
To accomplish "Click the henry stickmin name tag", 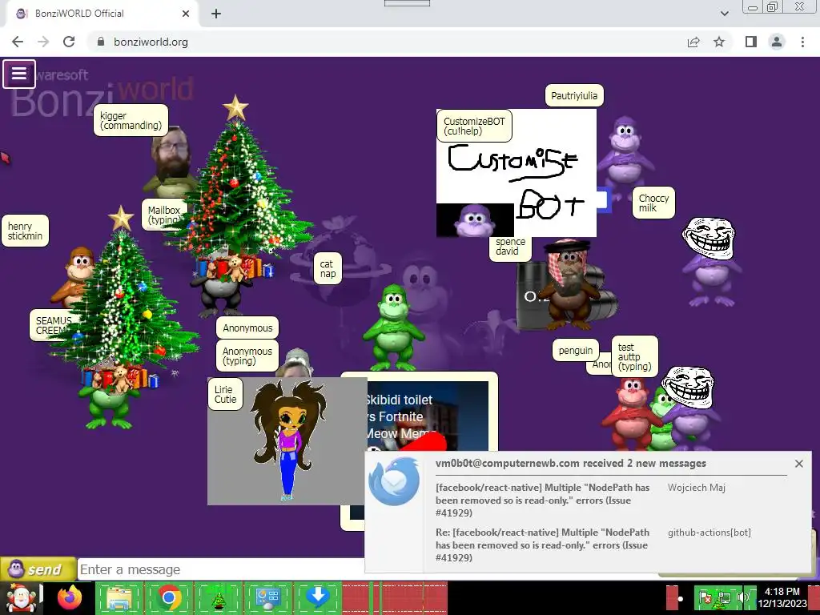I will (x=25, y=231).
